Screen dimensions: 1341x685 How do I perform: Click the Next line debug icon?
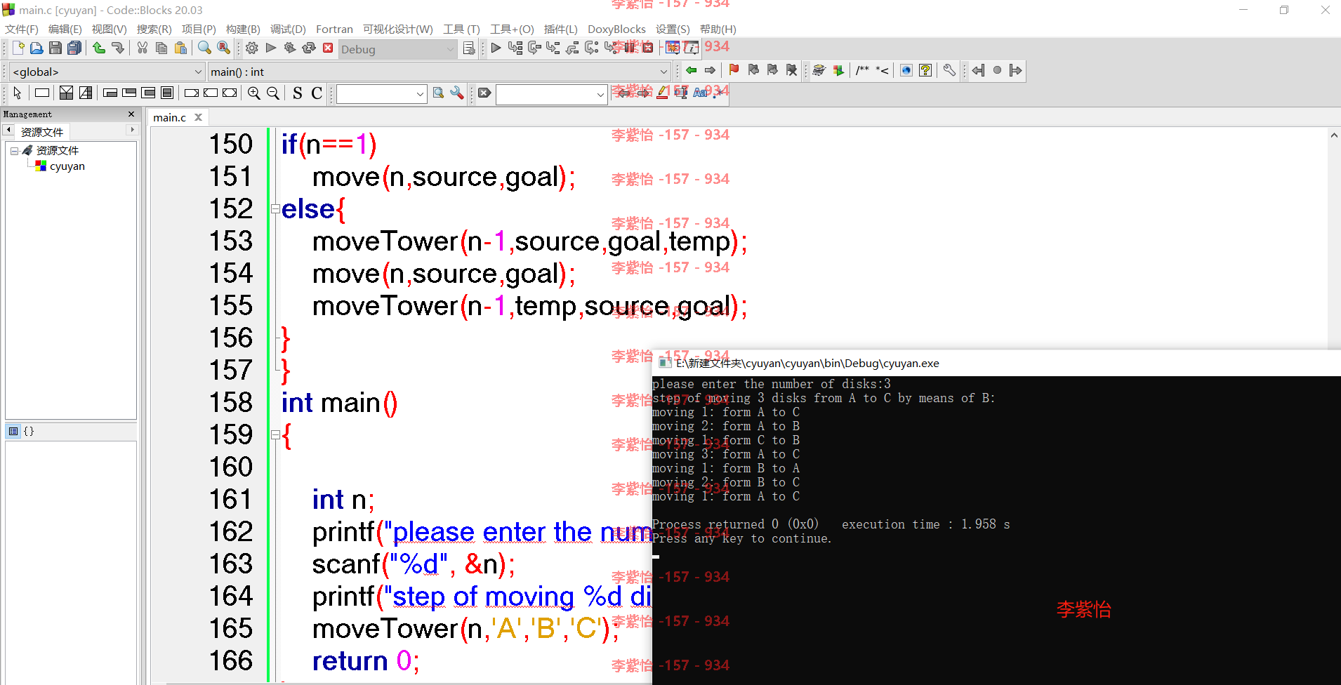(x=534, y=48)
